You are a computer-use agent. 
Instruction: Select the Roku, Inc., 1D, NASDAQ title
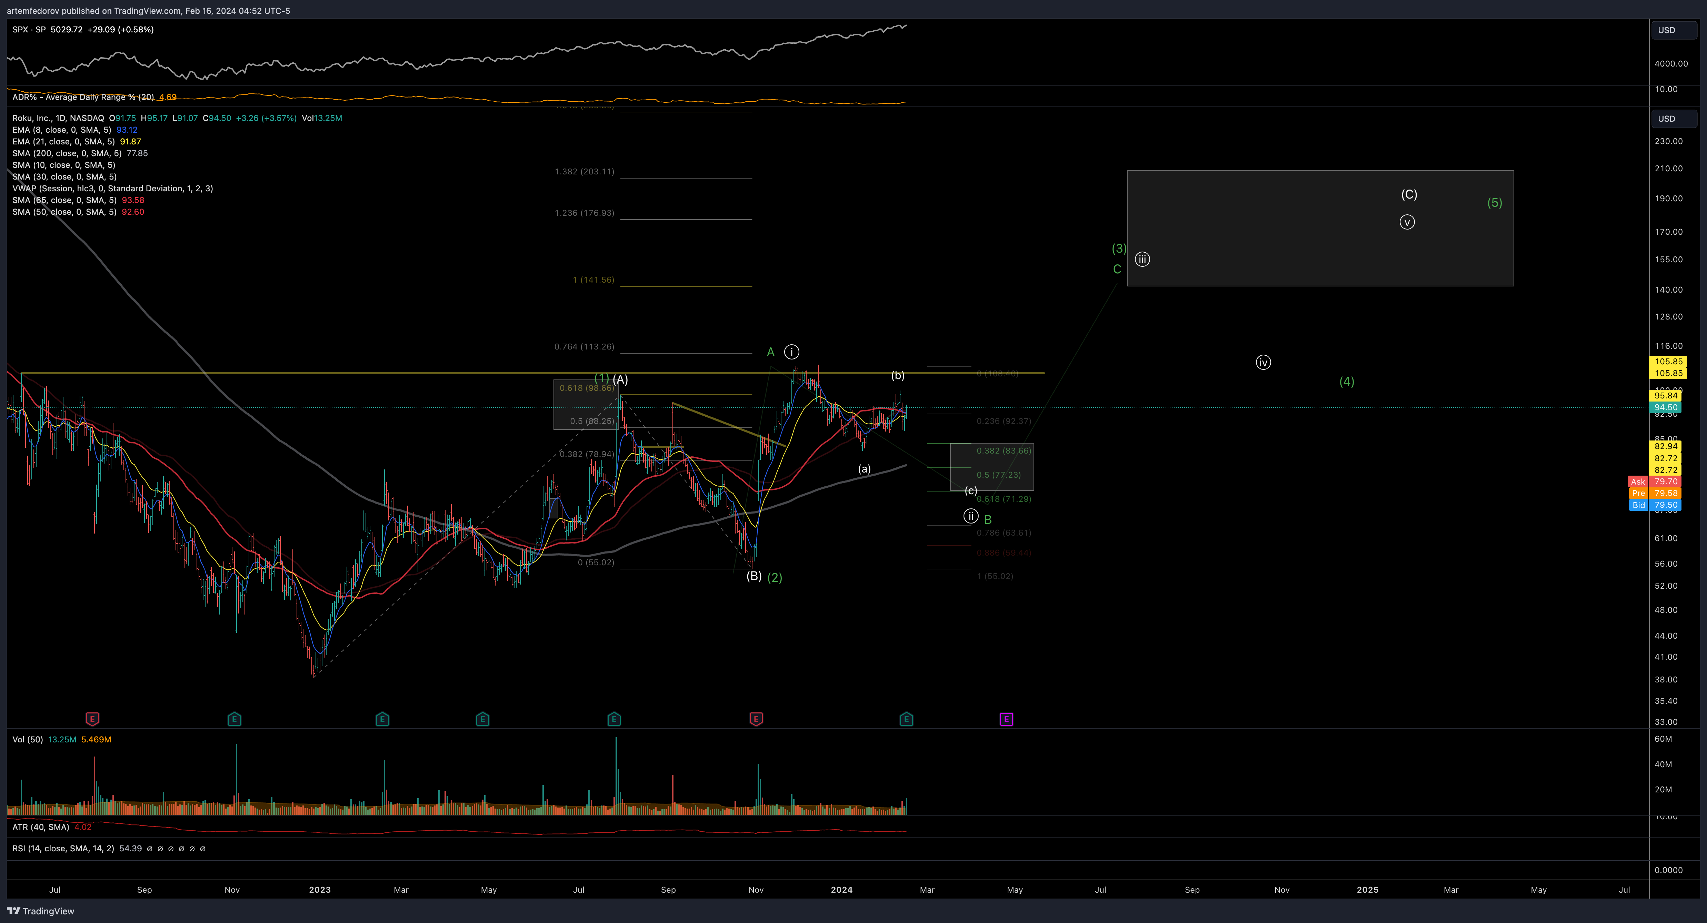pyautogui.click(x=58, y=119)
